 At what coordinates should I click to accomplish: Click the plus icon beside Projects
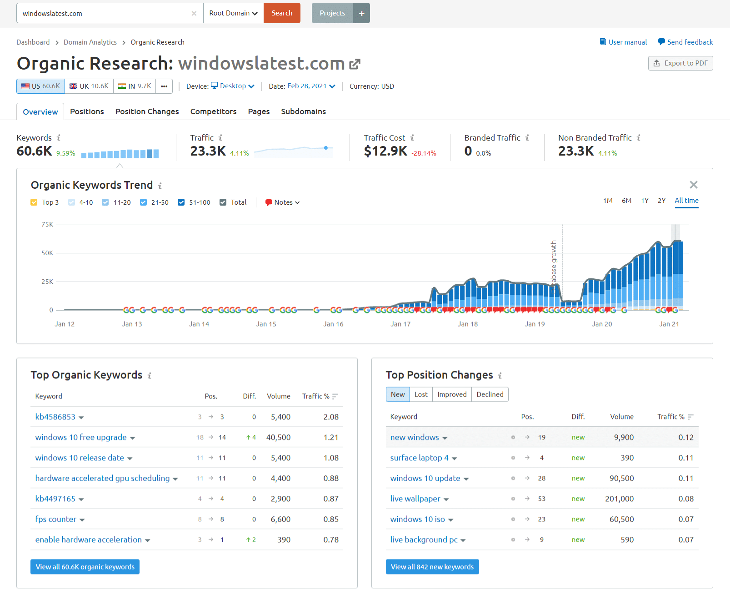click(362, 13)
